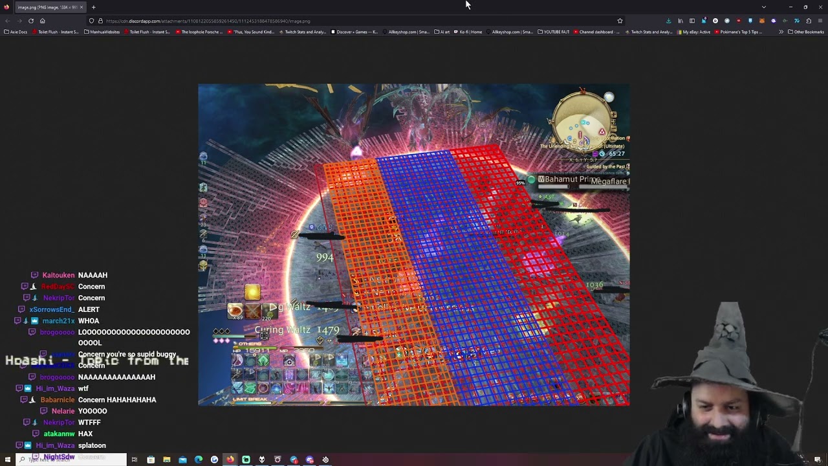Open the Discover Games bookmark

354,32
